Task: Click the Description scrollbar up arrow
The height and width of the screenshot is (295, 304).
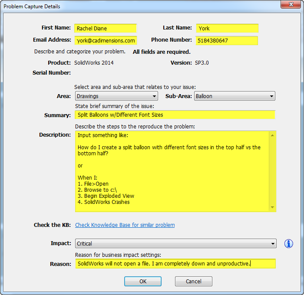Action: (x=272, y=135)
